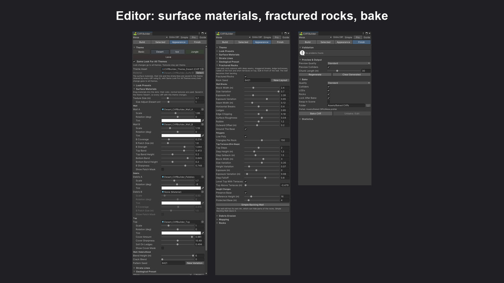Enable Show Patch Mask under Wall B
The height and width of the screenshot is (283, 504).
click(163, 169)
